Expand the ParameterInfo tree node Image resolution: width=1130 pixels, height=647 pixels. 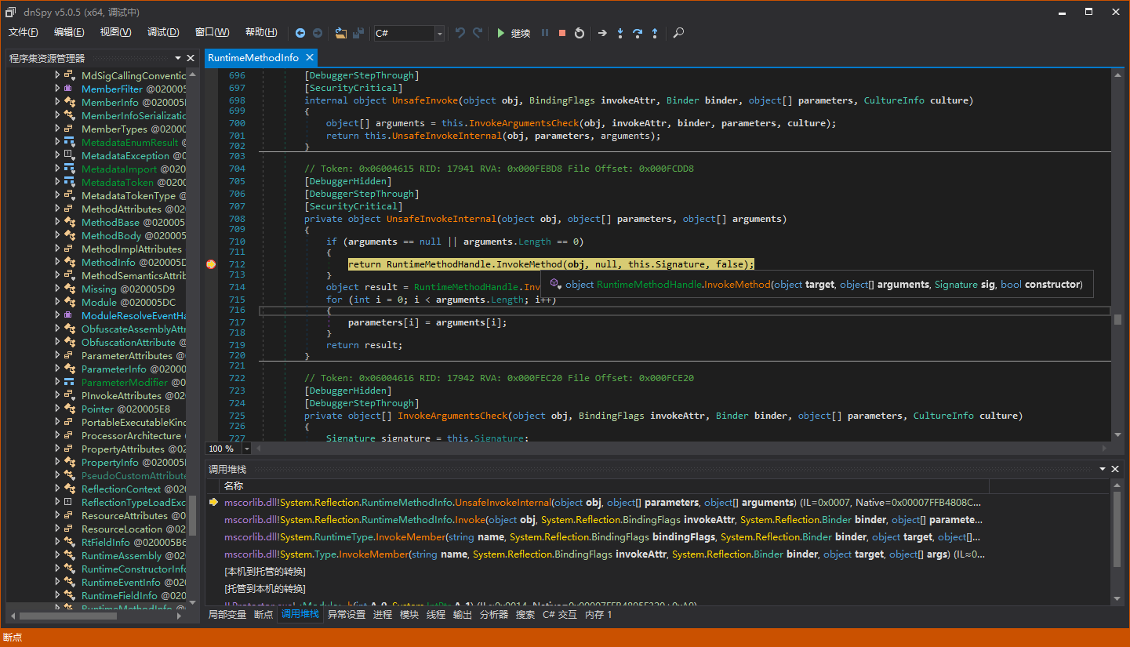pyautogui.click(x=57, y=369)
